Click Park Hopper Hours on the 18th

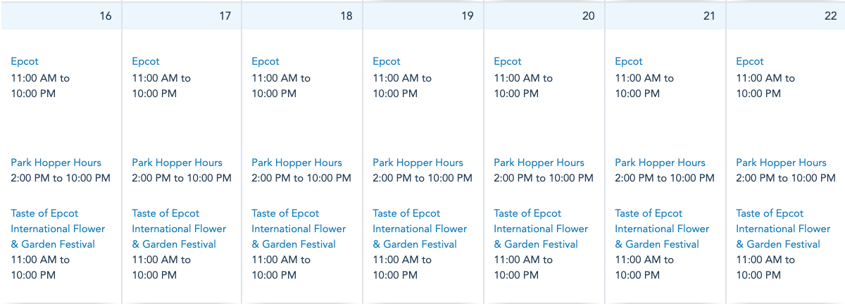coord(297,163)
